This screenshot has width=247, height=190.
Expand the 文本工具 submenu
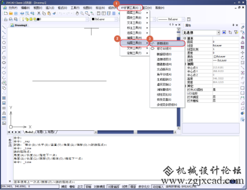click(135, 23)
